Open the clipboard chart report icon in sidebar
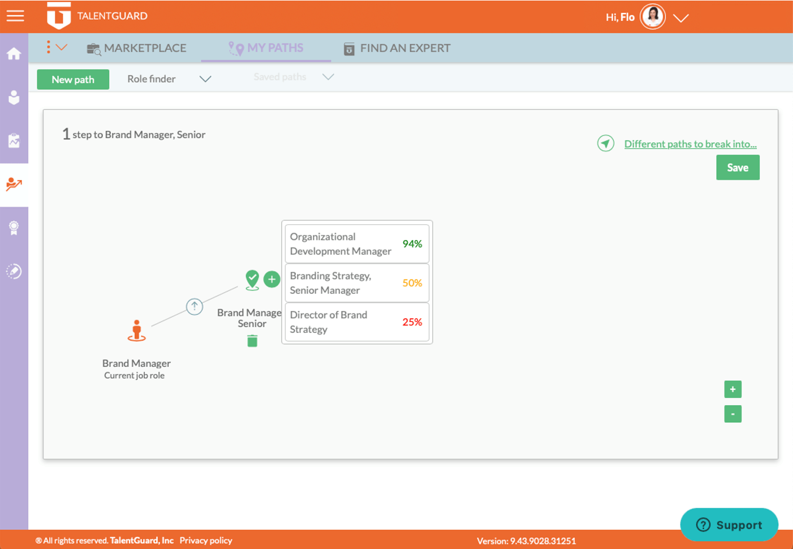Screen dimensions: 793x549 [14, 139]
